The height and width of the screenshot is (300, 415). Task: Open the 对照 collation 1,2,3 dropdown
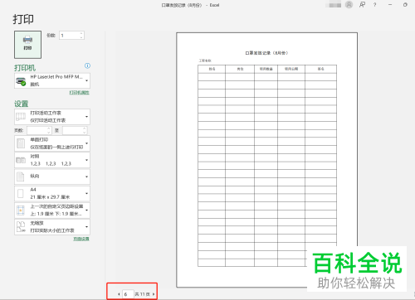[52, 160]
